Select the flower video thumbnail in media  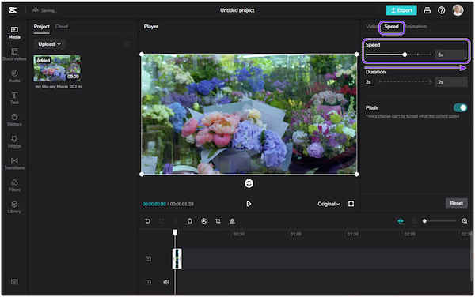[x=57, y=68]
